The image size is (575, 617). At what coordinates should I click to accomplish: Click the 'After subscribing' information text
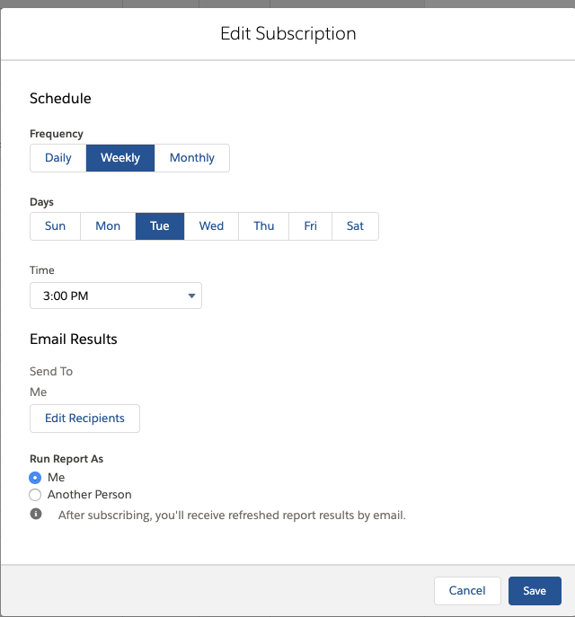coord(232,516)
